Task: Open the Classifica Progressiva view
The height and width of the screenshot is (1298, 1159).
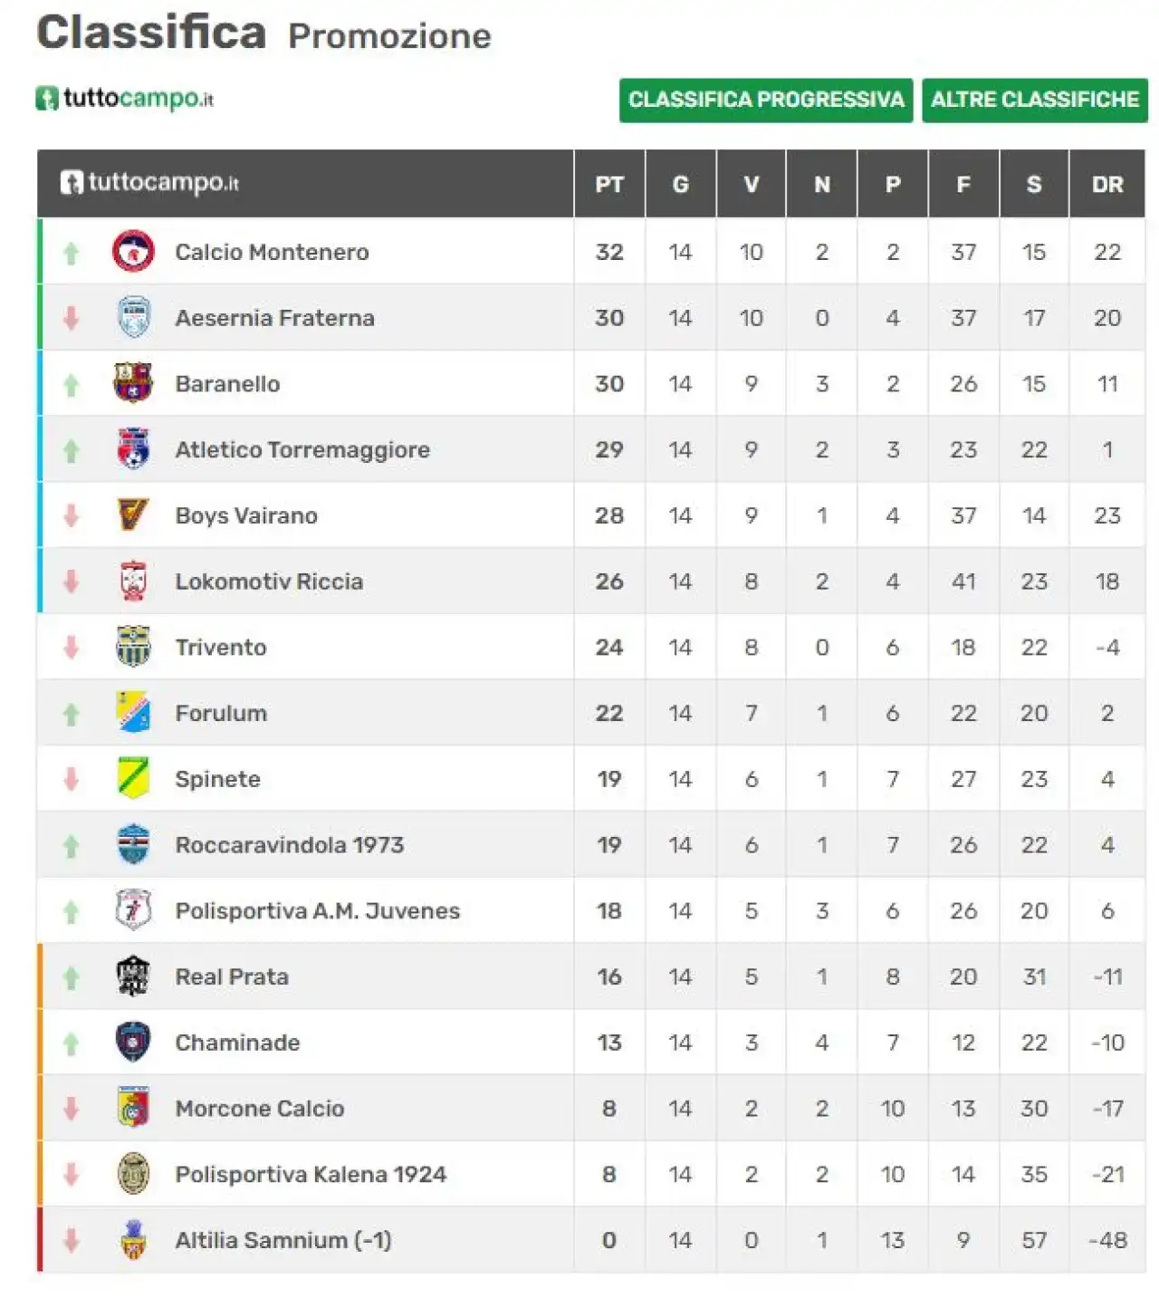Action: 766,100
